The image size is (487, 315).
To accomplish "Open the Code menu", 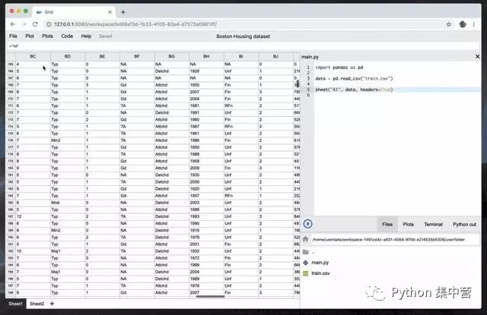I will coord(67,36).
